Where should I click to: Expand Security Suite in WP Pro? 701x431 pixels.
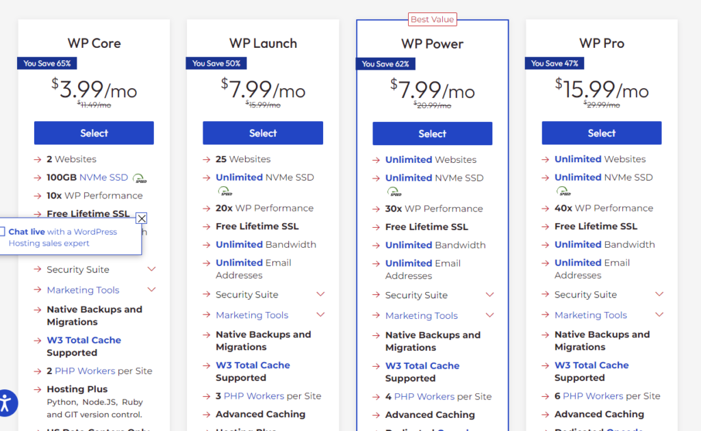[659, 294]
